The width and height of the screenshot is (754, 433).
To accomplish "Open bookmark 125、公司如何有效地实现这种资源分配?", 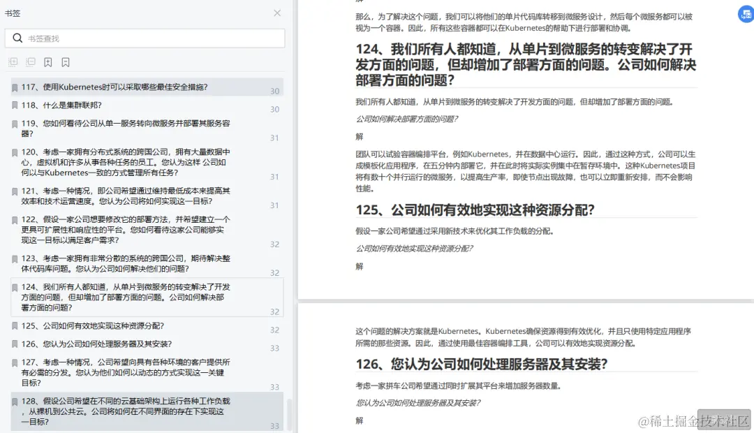I will pyautogui.click(x=147, y=325).
